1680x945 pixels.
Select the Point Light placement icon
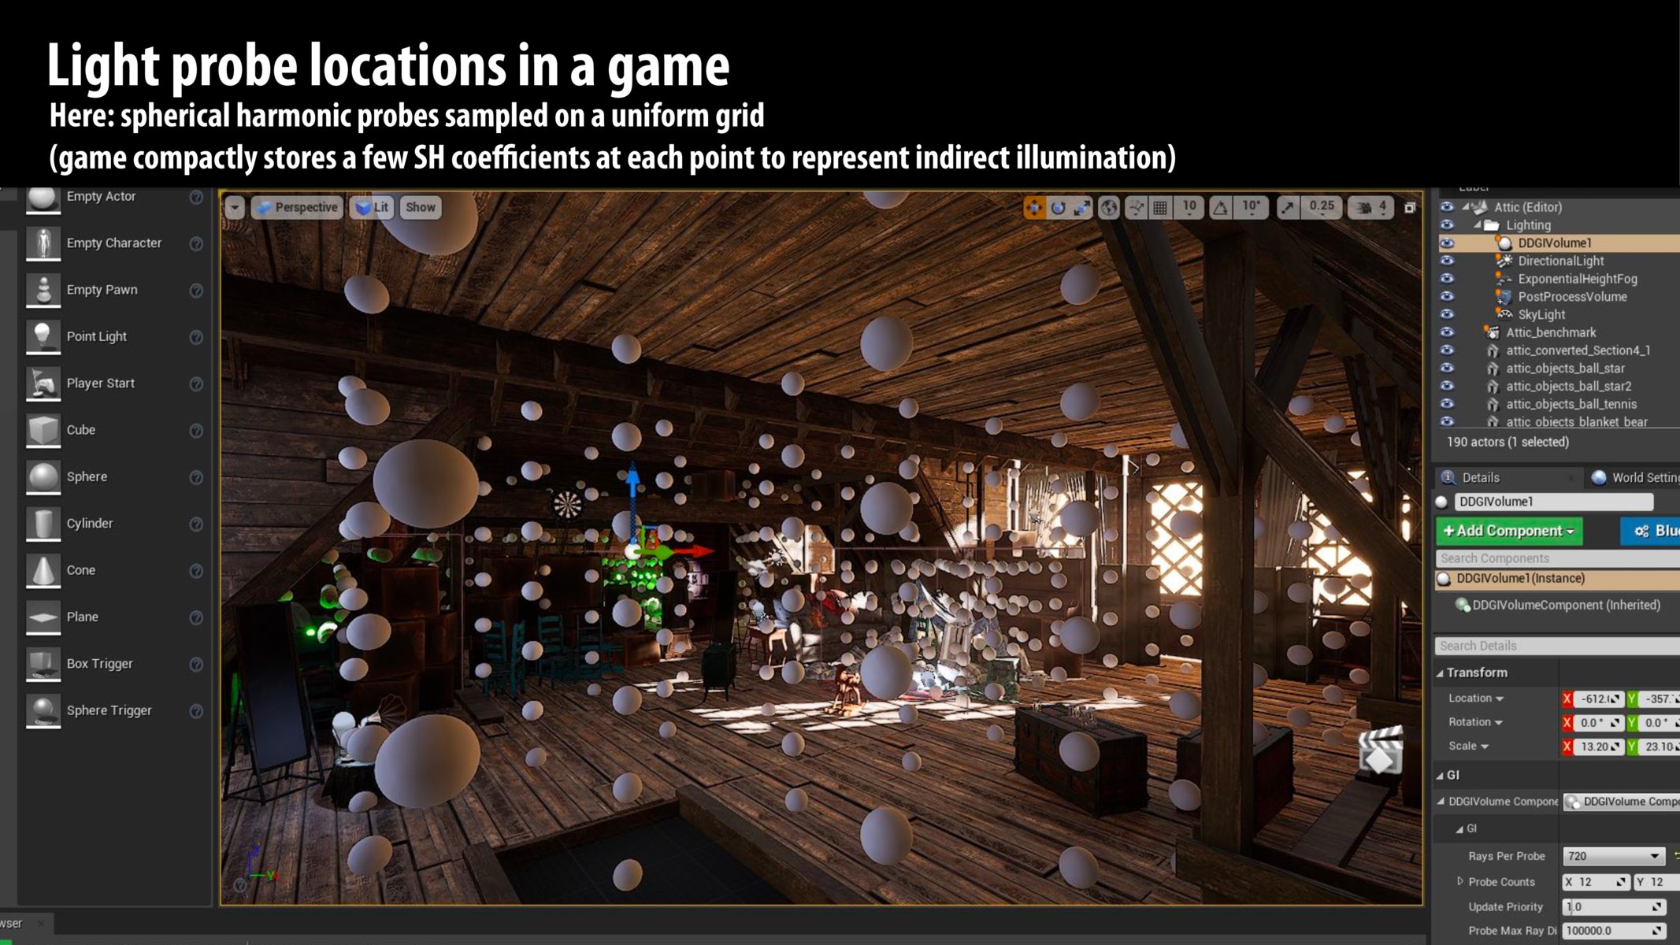coord(44,335)
